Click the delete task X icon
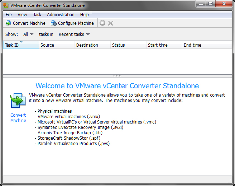Viewport: 235px width, 186px height. pos(111,23)
